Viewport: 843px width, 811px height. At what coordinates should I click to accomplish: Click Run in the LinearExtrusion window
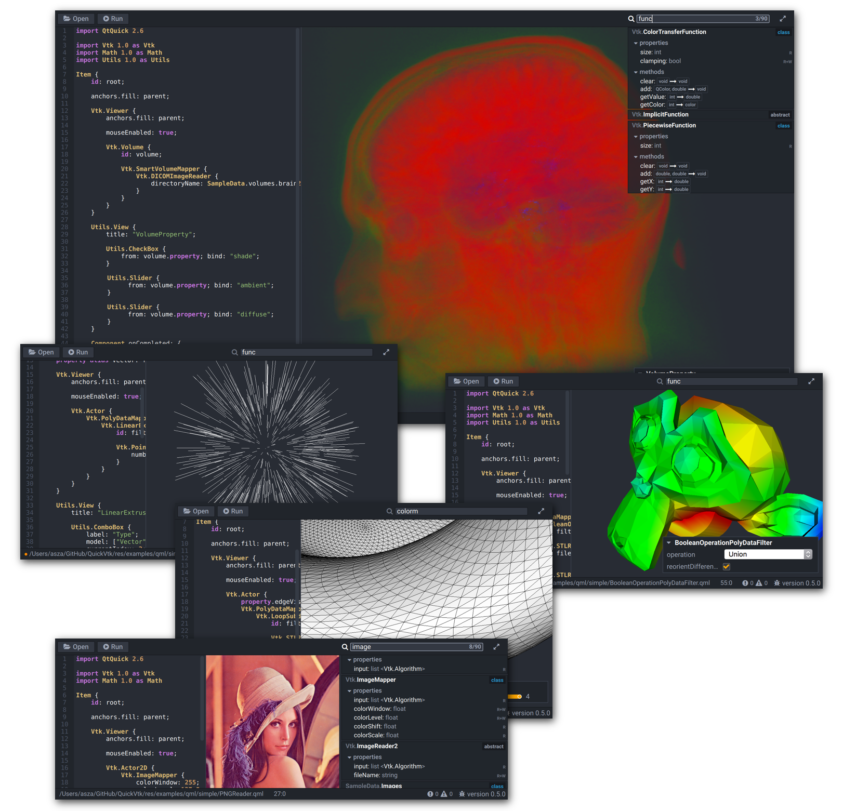click(78, 352)
